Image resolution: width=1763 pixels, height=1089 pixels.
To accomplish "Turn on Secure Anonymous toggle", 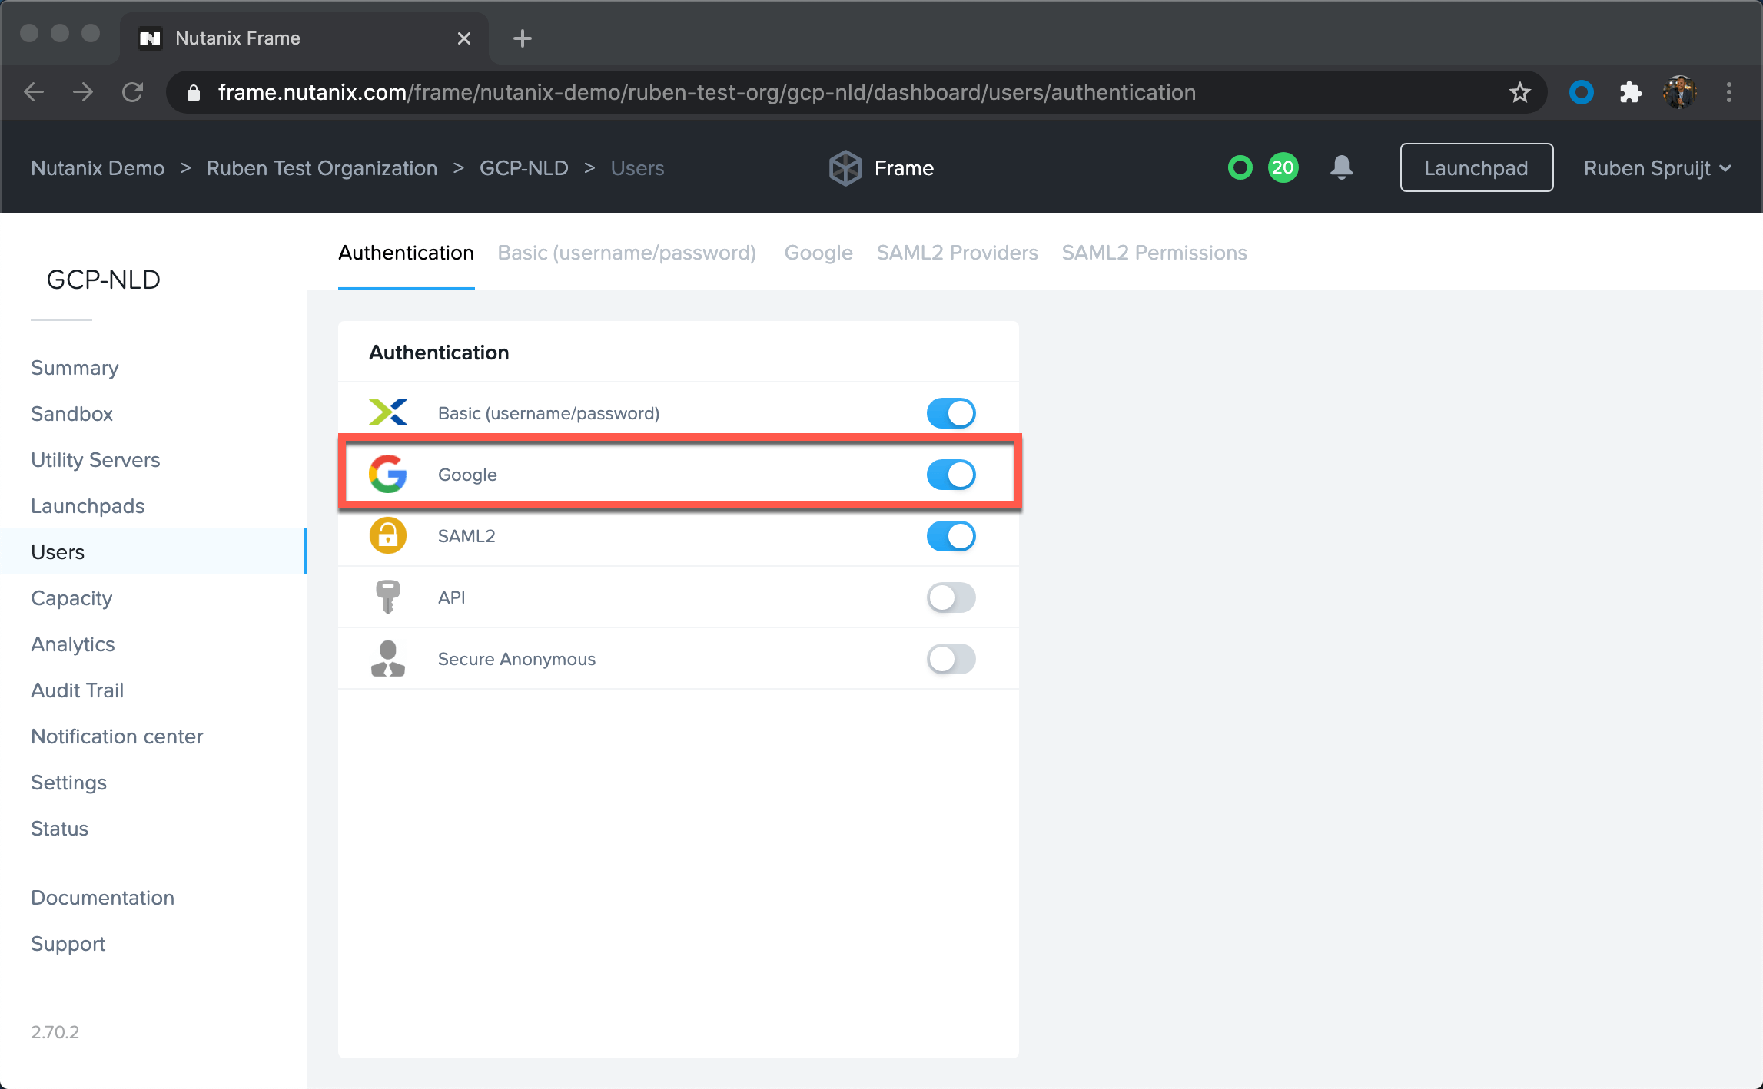I will pyautogui.click(x=951, y=659).
